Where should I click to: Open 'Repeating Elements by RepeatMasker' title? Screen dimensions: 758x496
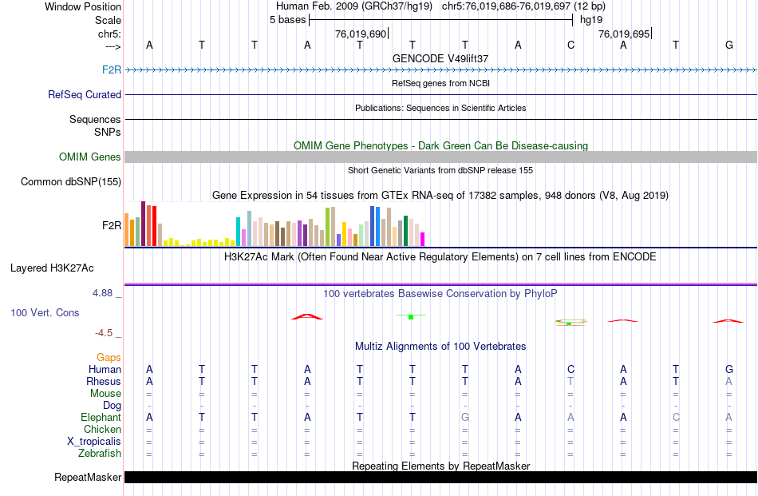[440, 466]
